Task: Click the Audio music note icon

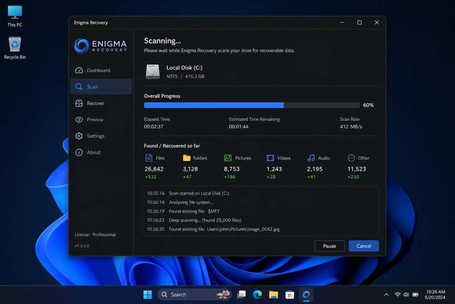Action: pos(311,158)
